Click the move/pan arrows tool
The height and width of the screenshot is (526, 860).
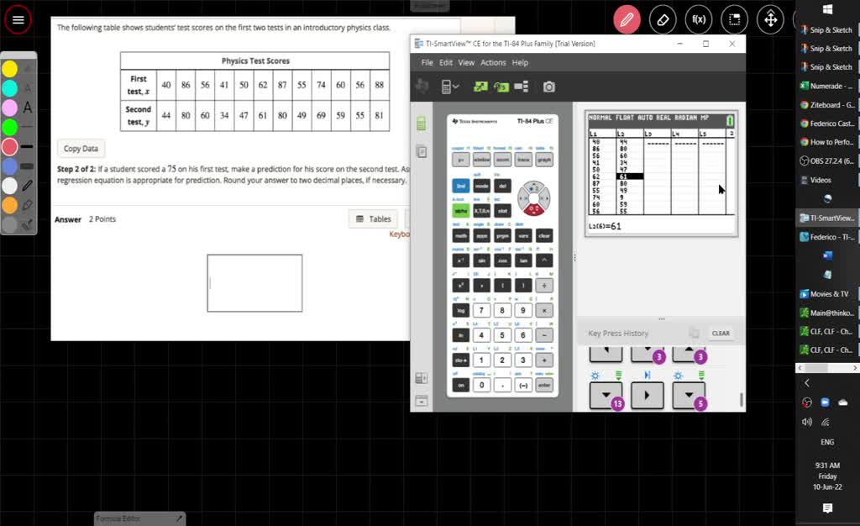click(770, 19)
